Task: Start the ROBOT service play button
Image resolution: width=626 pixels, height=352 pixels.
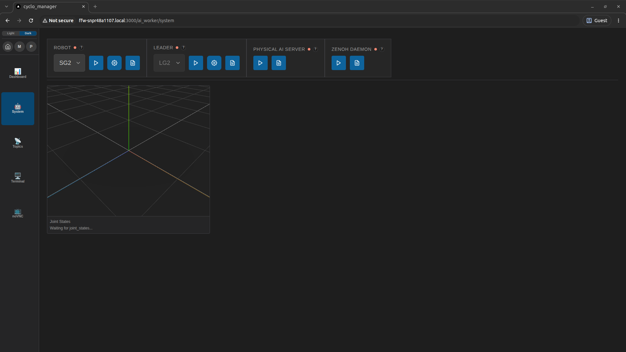Action: (x=96, y=63)
